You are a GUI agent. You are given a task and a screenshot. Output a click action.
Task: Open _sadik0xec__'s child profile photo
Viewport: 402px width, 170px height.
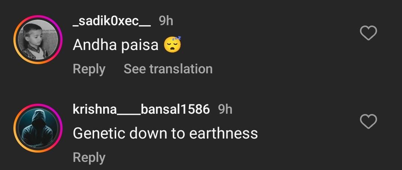point(38,39)
